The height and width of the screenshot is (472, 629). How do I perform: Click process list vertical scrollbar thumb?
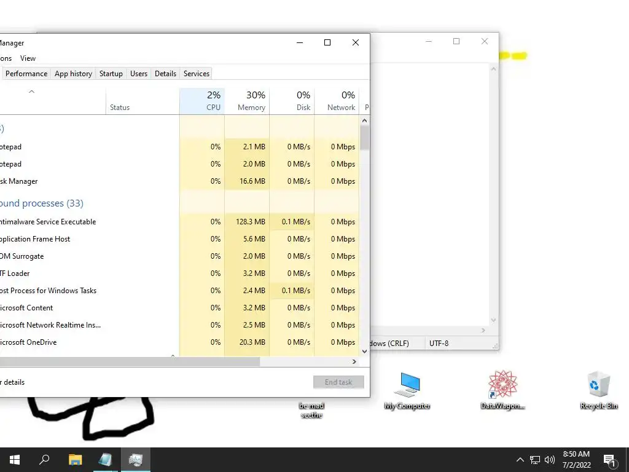point(365,138)
